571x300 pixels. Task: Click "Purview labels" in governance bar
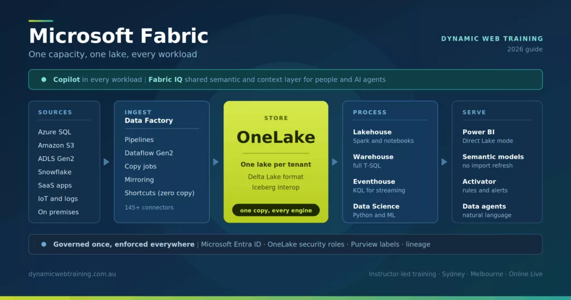(x=375, y=244)
